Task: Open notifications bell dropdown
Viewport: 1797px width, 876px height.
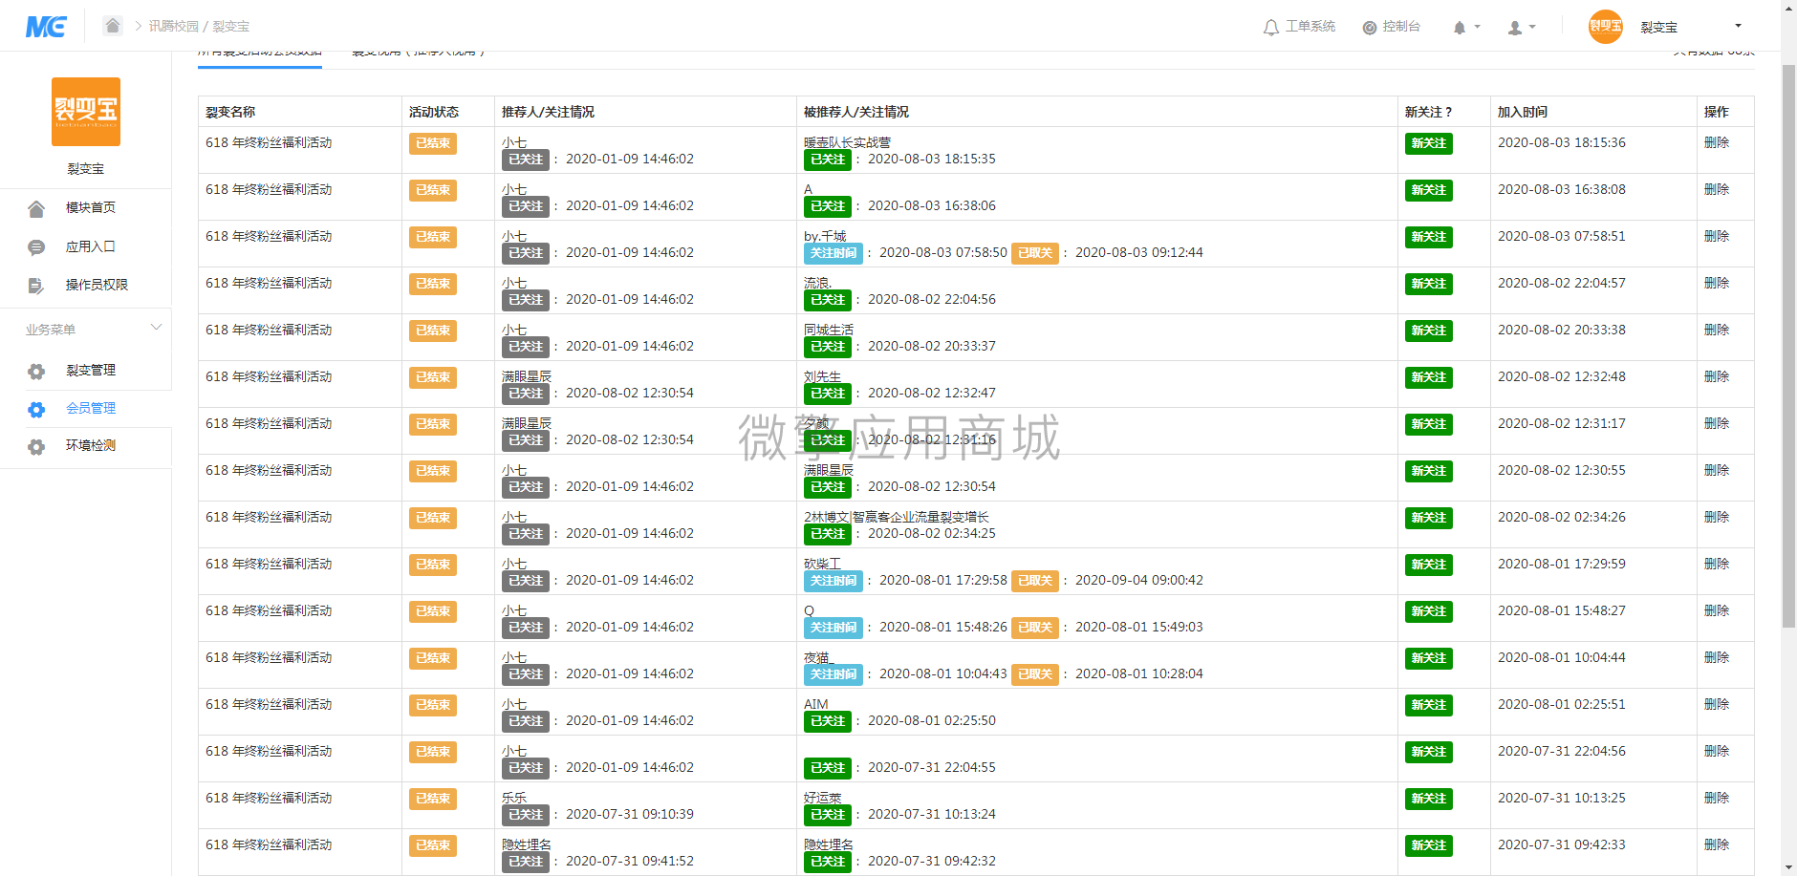Action: pos(1466,27)
